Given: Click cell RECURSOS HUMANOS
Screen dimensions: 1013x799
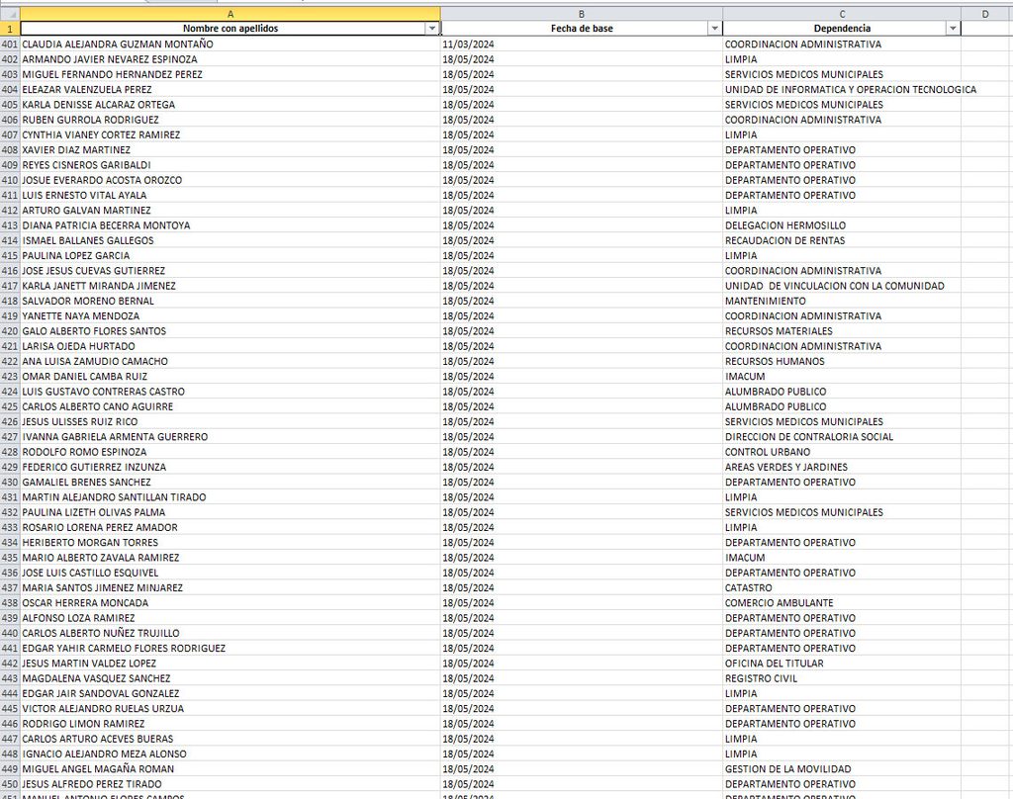Looking at the screenshot, I should (x=842, y=361).
